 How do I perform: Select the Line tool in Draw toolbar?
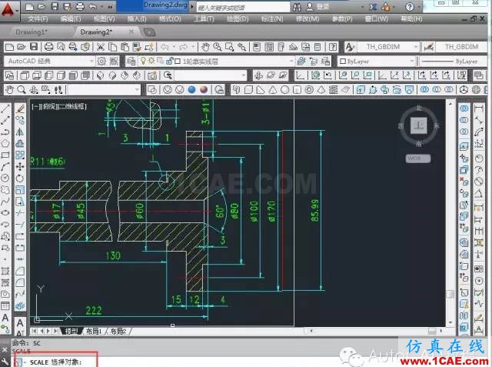point(5,109)
